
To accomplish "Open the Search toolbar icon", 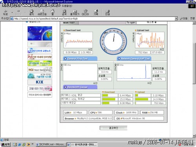I will pyautogui.click(x=64, y=13).
